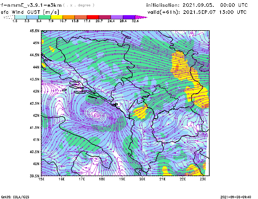Click the "16E" longitude label
This screenshot has width=258, height=199.
pyautogui.click(x=62, y=179)
